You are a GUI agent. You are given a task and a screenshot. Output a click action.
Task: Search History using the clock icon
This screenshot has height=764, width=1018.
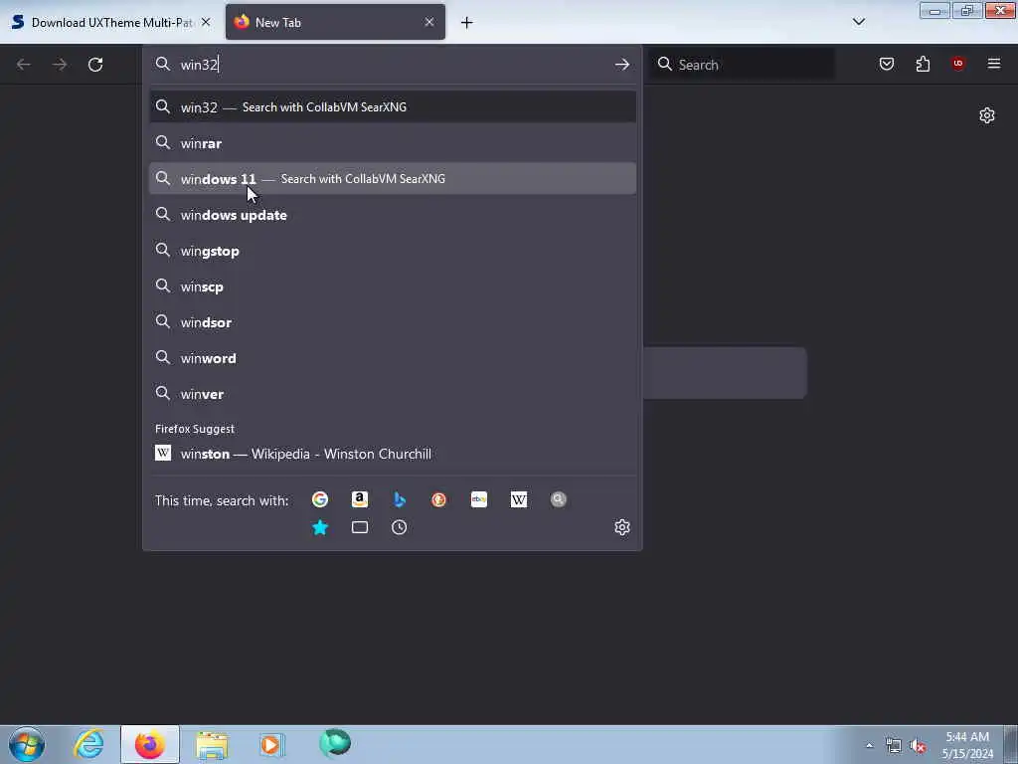tap(400, 527)
